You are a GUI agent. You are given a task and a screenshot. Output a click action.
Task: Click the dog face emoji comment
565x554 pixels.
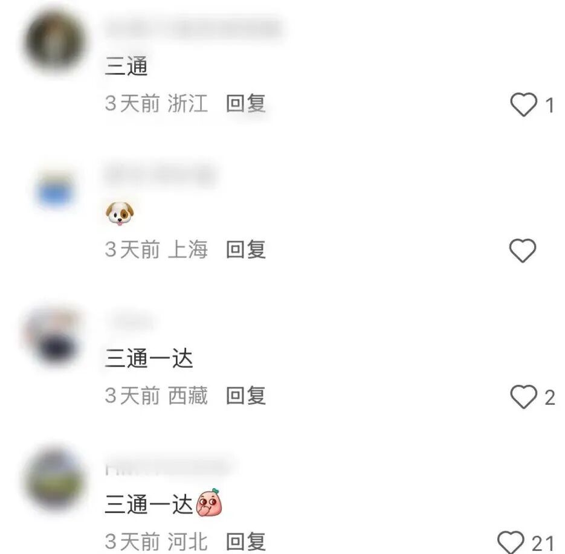pos(120,214)
